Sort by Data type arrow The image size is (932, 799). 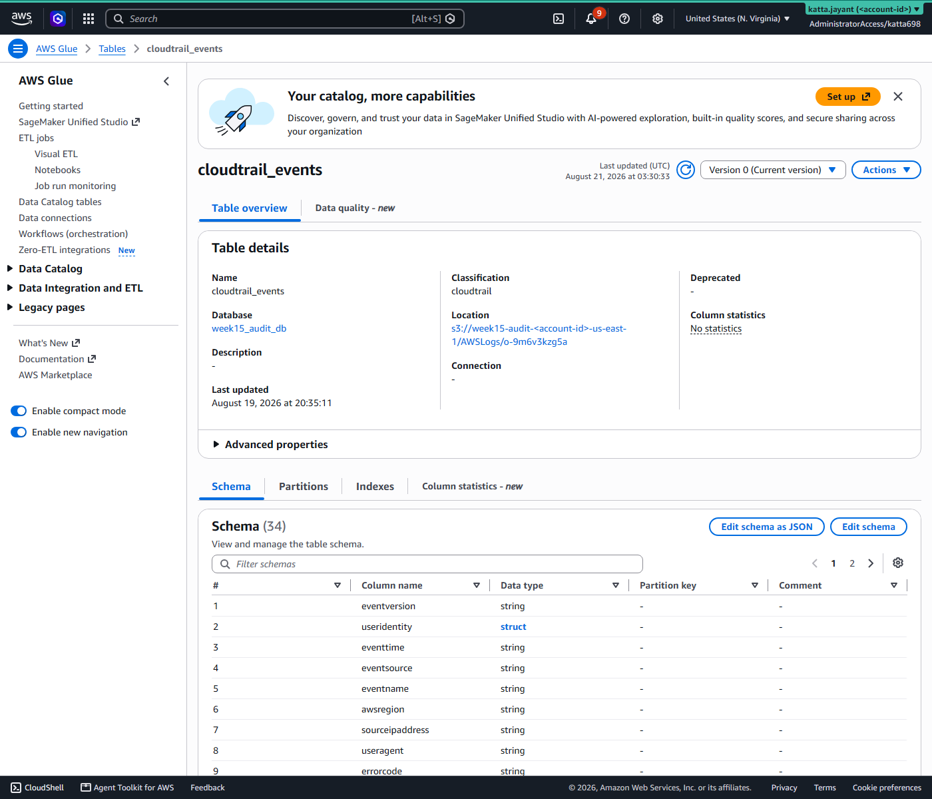pyautogui.click(x=616, y=585)
